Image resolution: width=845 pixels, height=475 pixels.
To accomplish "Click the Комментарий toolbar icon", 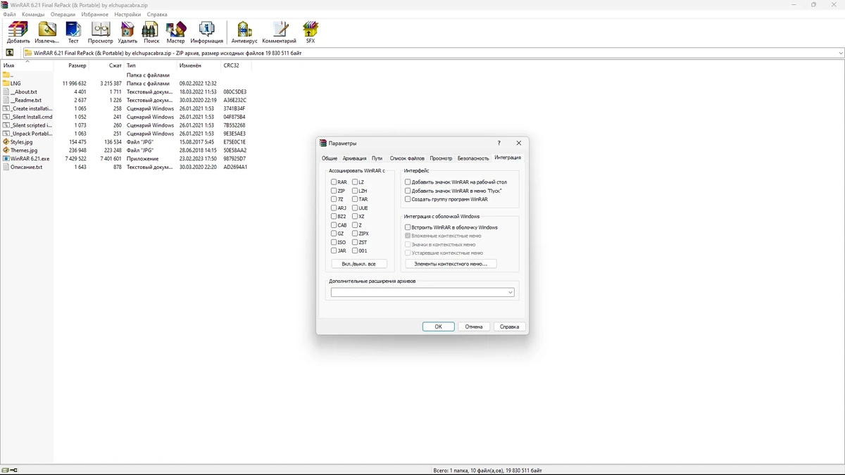I will pyautogui.click(x=280, y=30).
